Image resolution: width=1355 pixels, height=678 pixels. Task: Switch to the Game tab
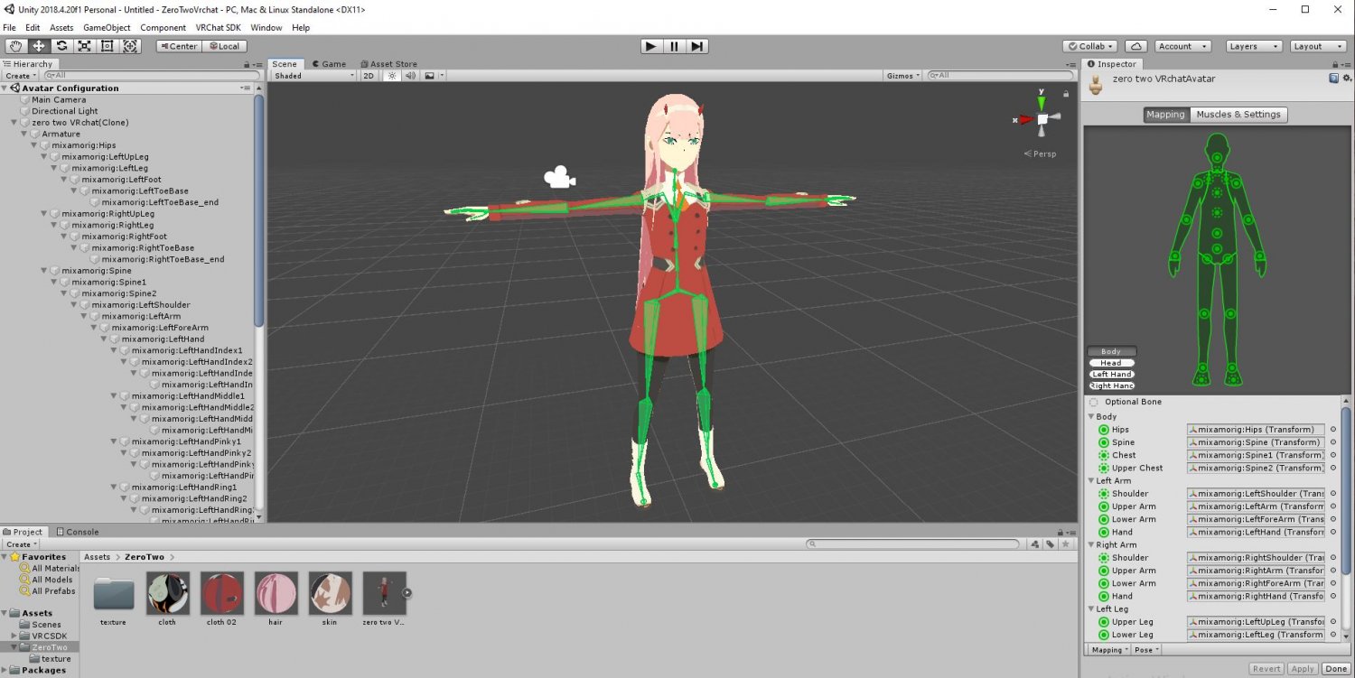[329, 64]
